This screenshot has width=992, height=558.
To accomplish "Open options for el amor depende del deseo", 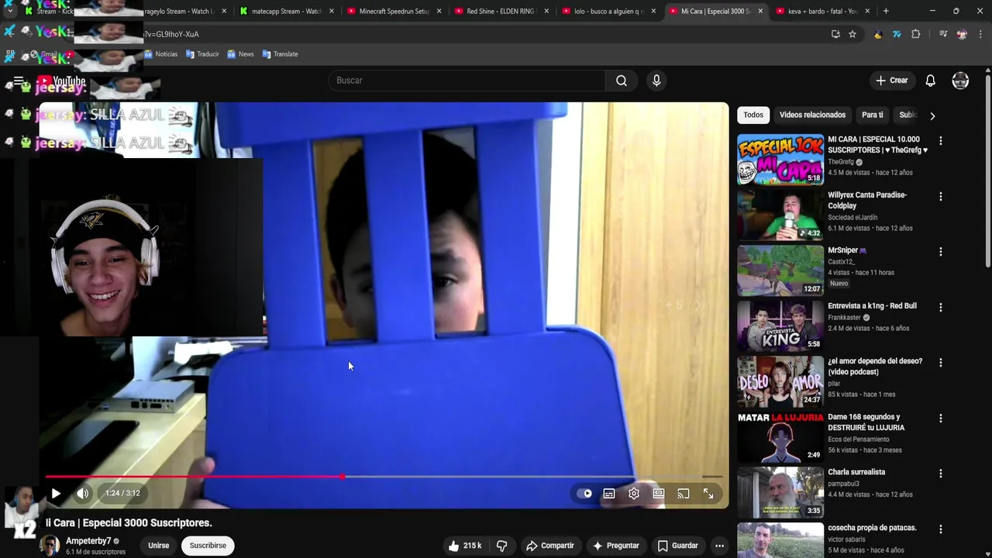I will pyautogui.click(x=941, y=363).
